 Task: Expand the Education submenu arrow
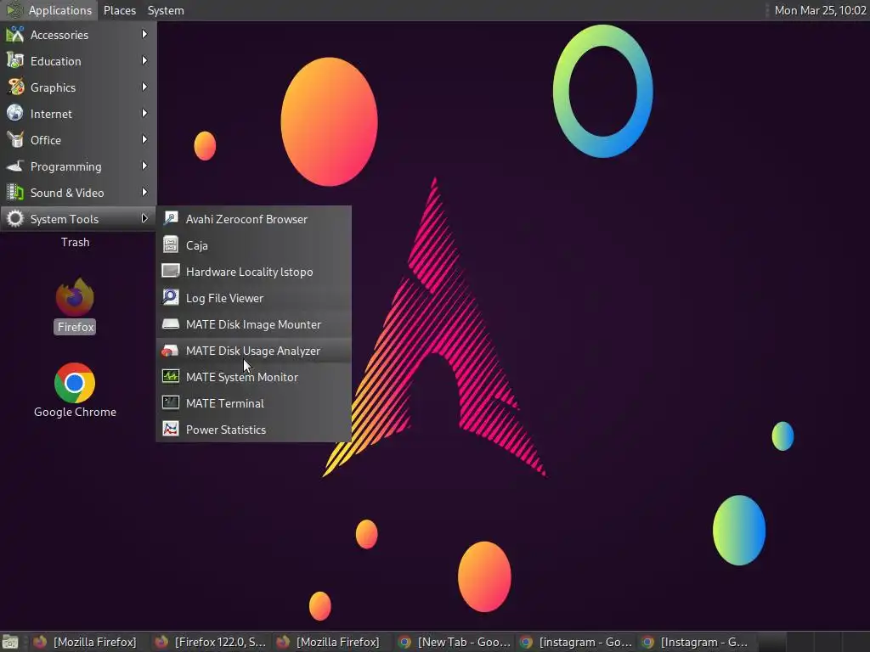coord(144,60)
